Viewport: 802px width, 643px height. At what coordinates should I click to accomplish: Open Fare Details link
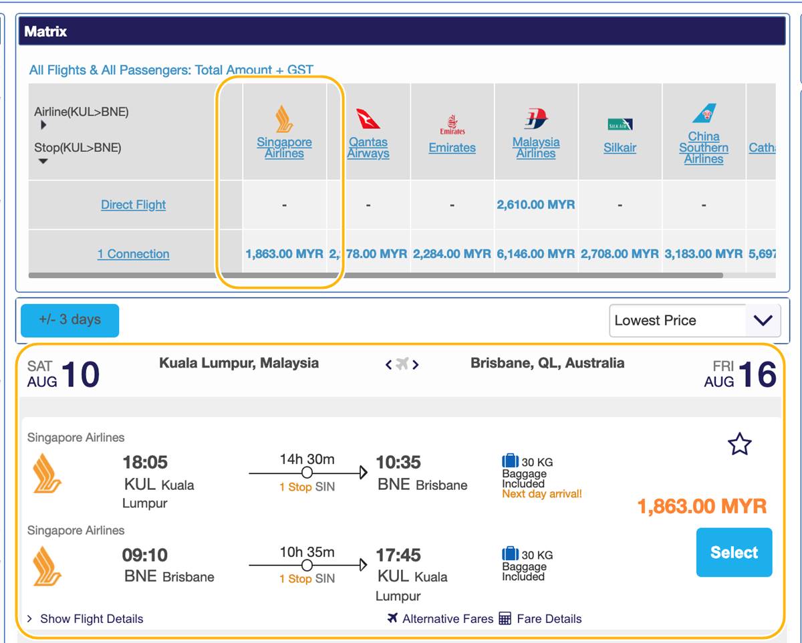pos(549,619)
